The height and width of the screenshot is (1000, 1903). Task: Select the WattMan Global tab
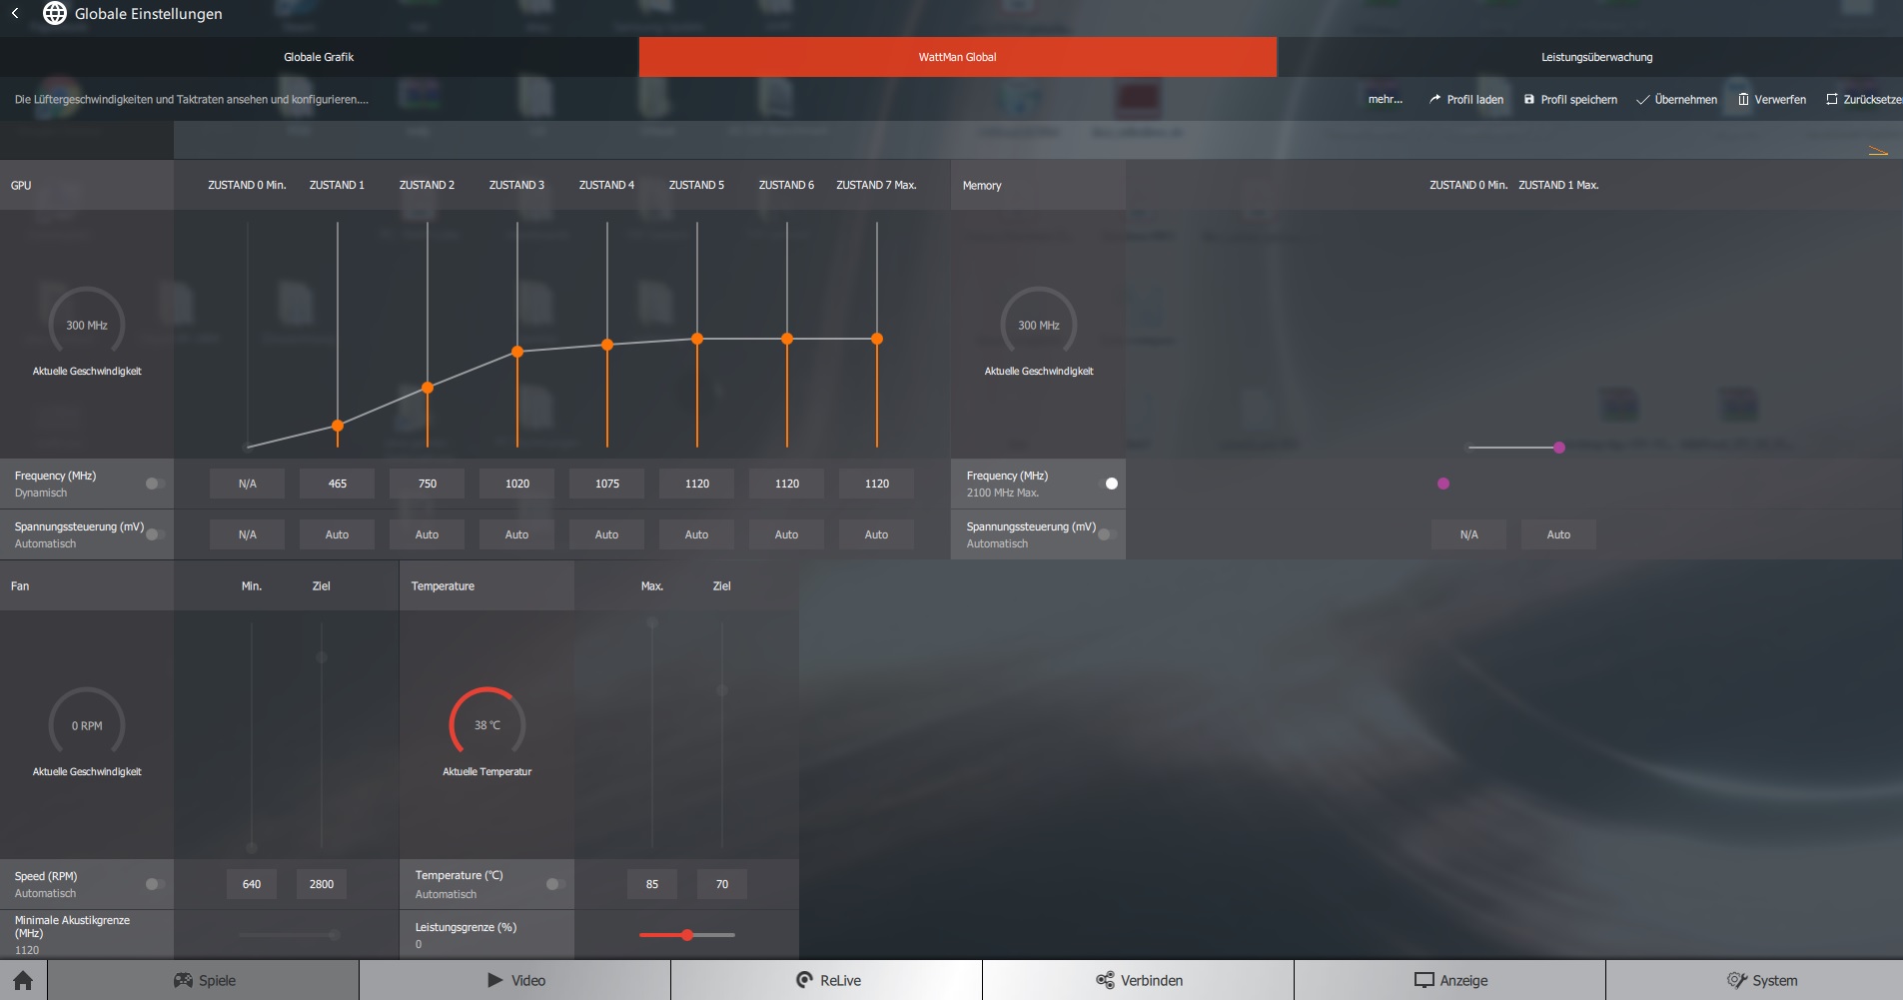[958, 57]
